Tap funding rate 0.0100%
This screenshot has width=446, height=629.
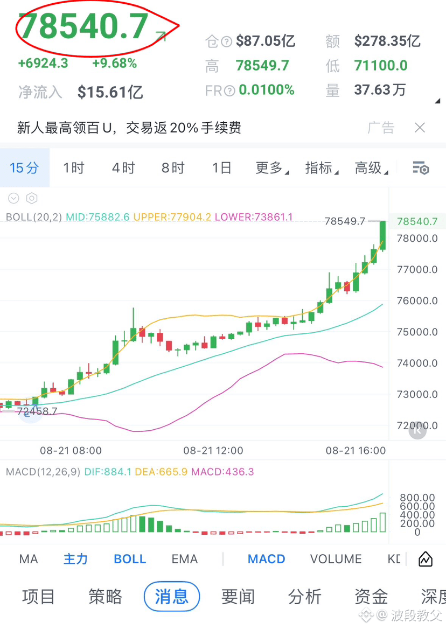coord(267,90)
